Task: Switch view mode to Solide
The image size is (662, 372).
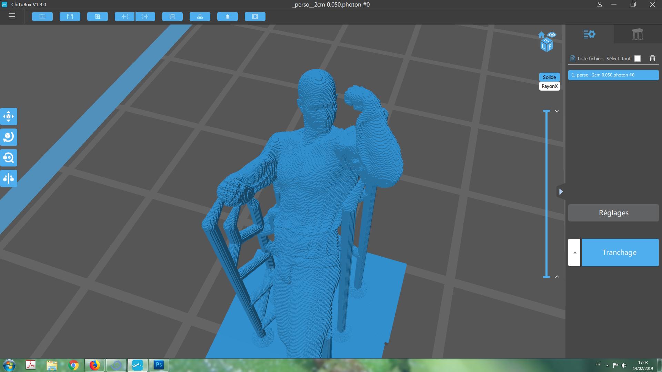Action: pyautogui.click(x=549, y=77)
